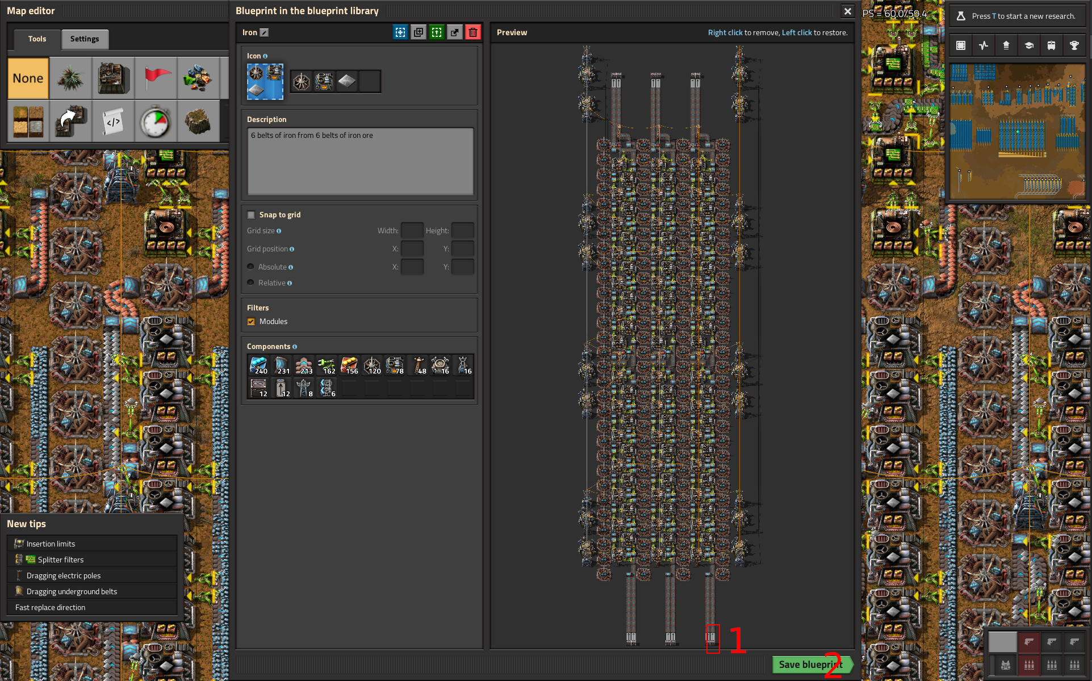Enable the Snap to grid checkbox
This screenshot has width=1092, height=681.
251,215
